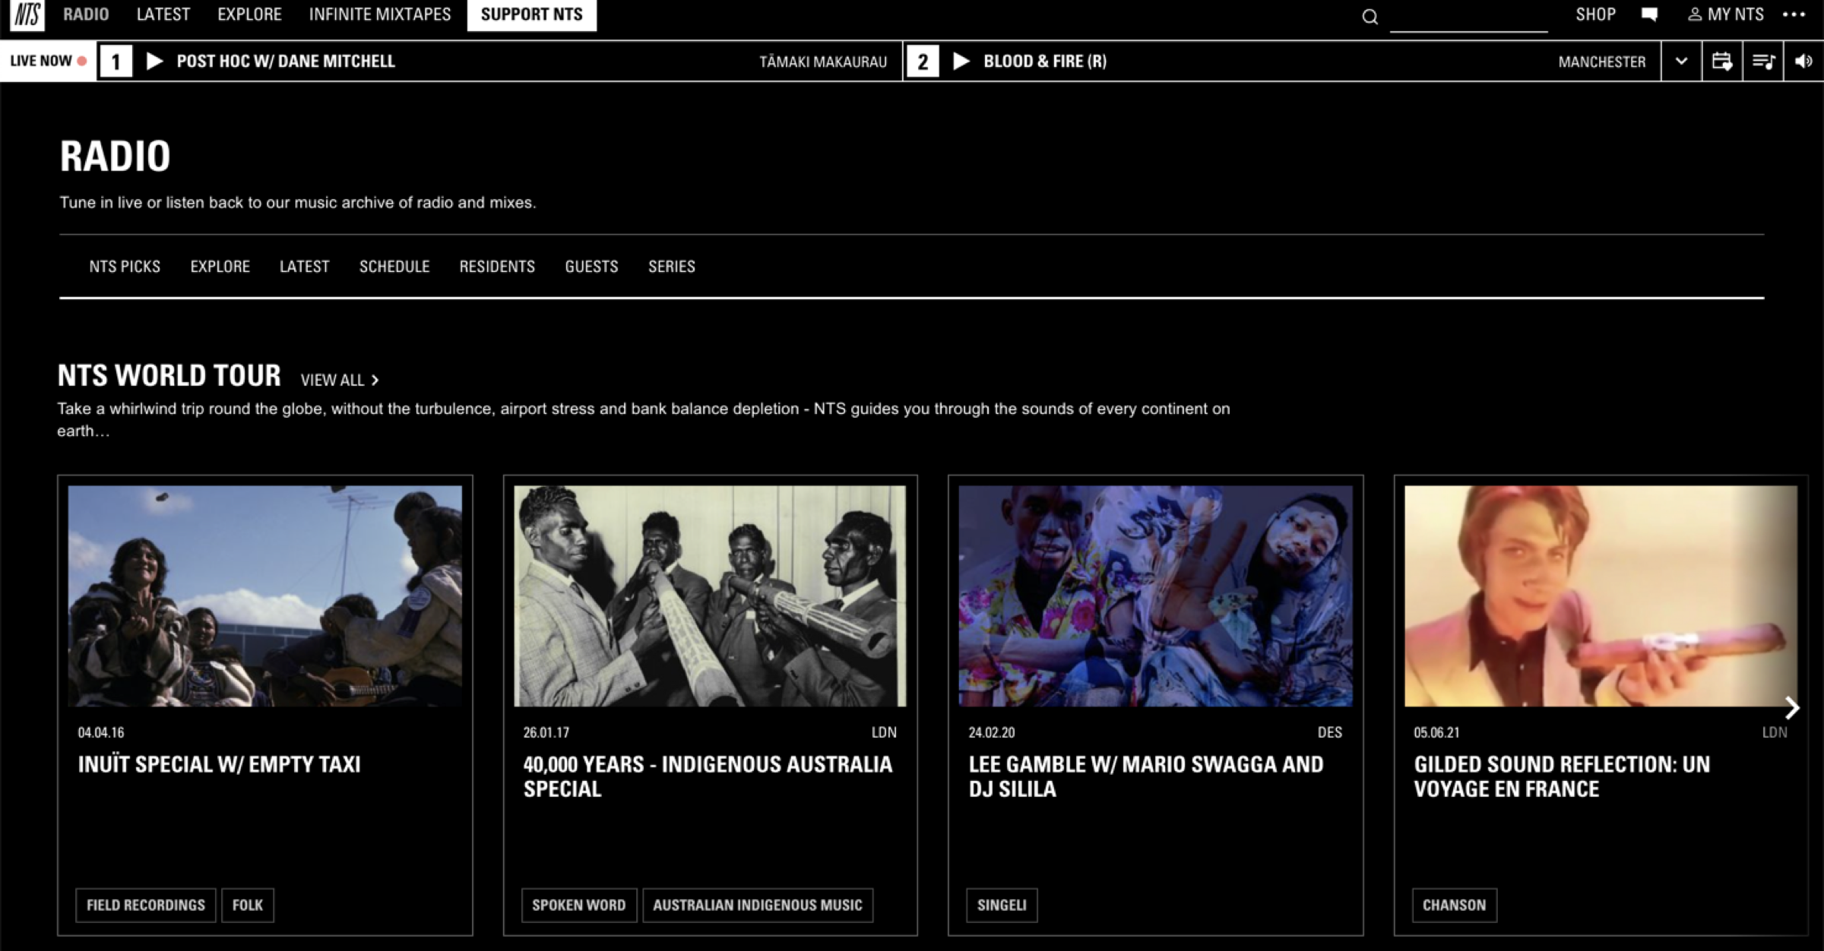Image resolution: width=1824 pixels, height=951 pixels.
Task: Click the Live Now label
Action: (x=49, y=61)
